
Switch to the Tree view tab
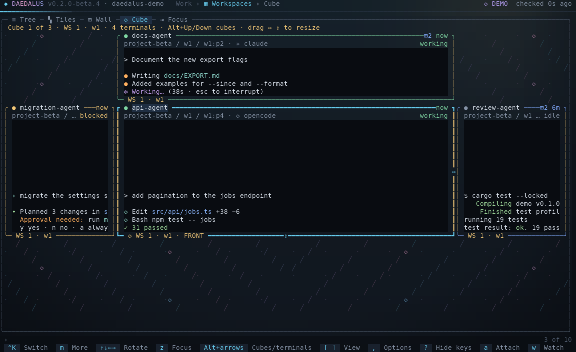coord(24,20)
